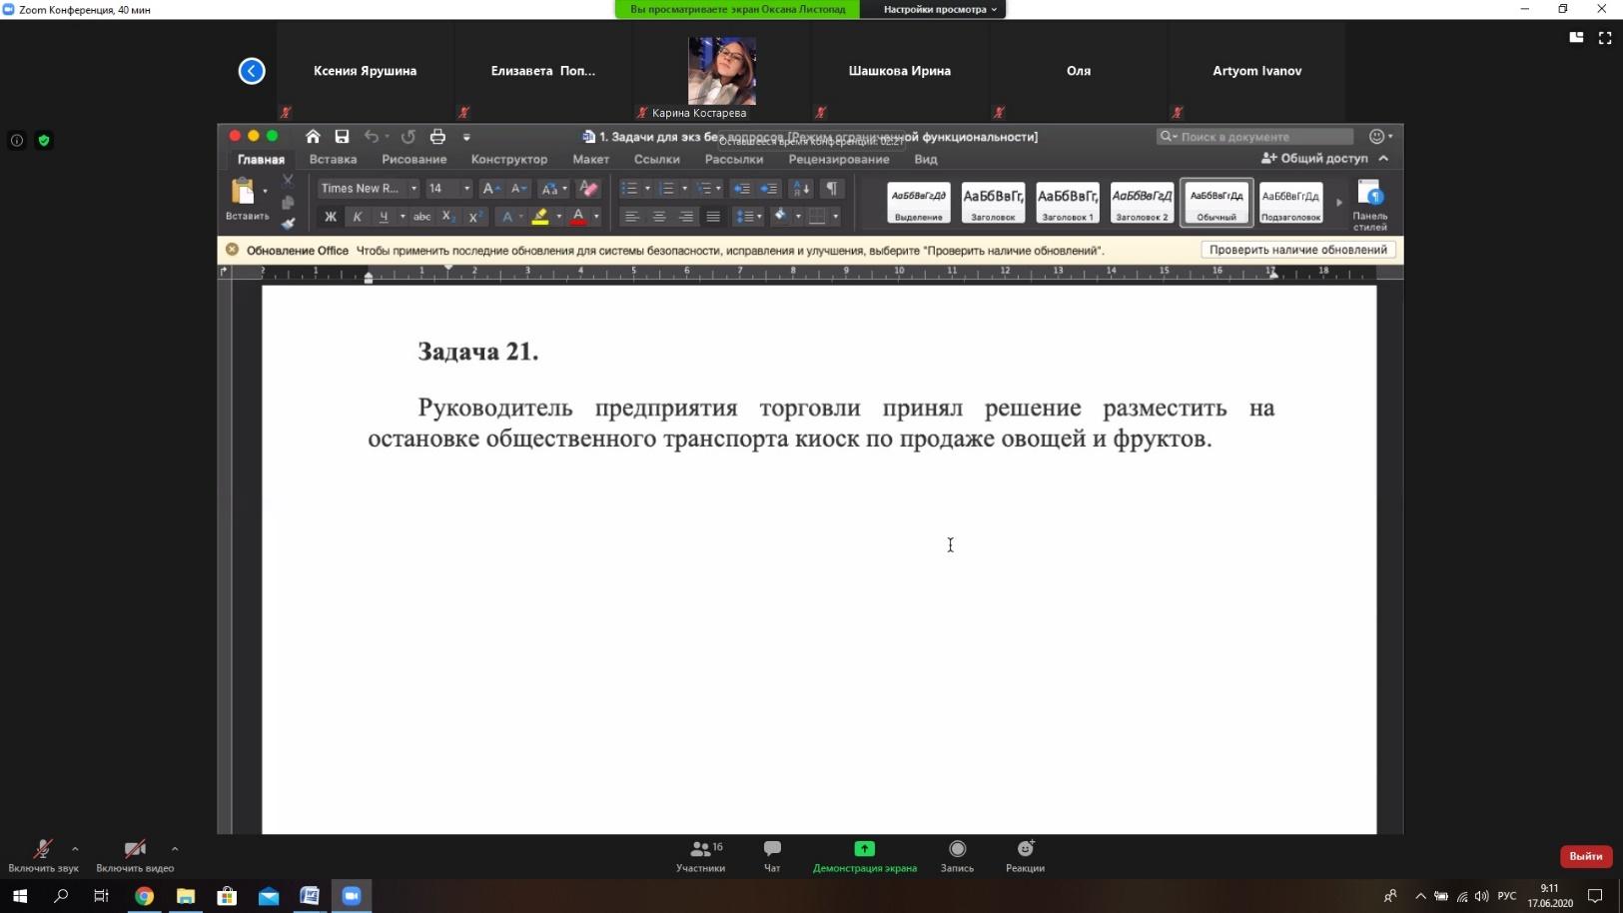Open the bullet list dropdown arrow

pos(647,189)
